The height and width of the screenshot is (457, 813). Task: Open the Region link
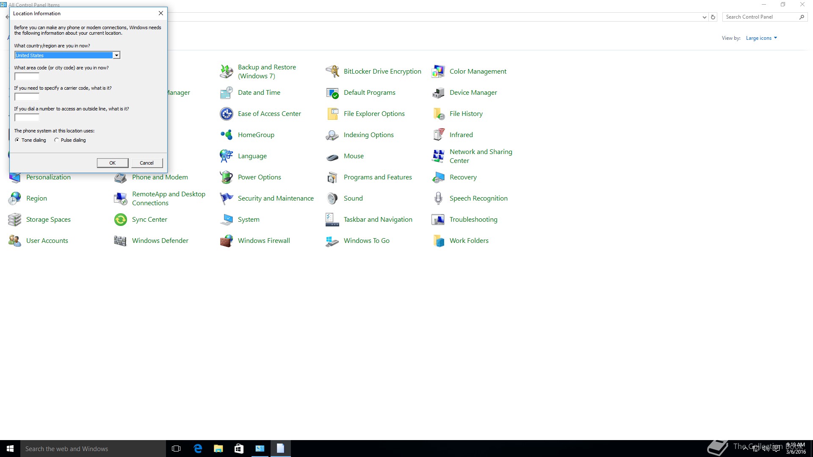click(36, 198)
